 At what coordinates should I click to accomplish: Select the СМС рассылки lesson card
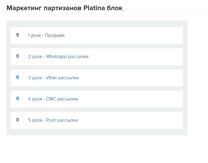coord(117,99)
